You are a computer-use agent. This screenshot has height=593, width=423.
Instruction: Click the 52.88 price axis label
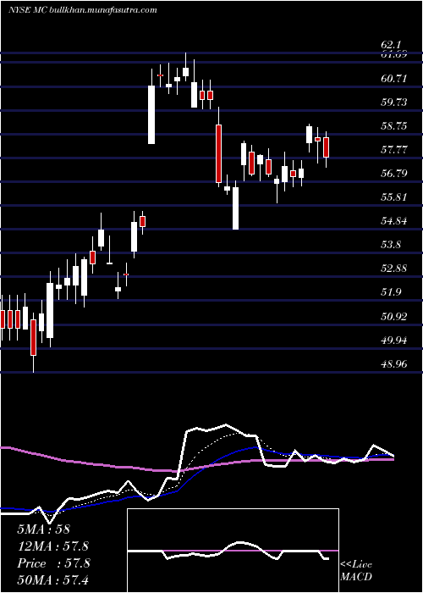click(x=394, y=269)
